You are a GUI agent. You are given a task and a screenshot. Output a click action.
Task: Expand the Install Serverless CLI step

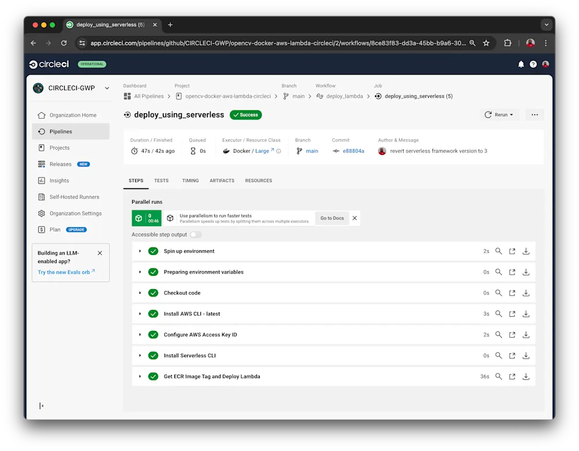[x=139, y=355]
